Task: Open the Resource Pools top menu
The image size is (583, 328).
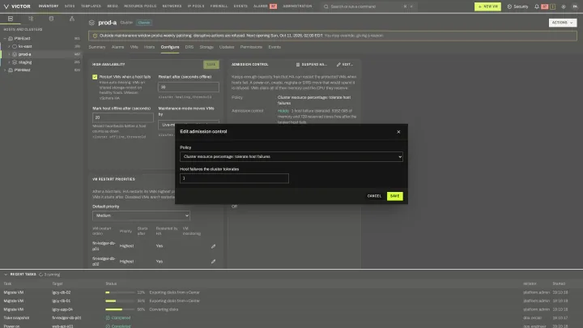Action: pos(140,6)
